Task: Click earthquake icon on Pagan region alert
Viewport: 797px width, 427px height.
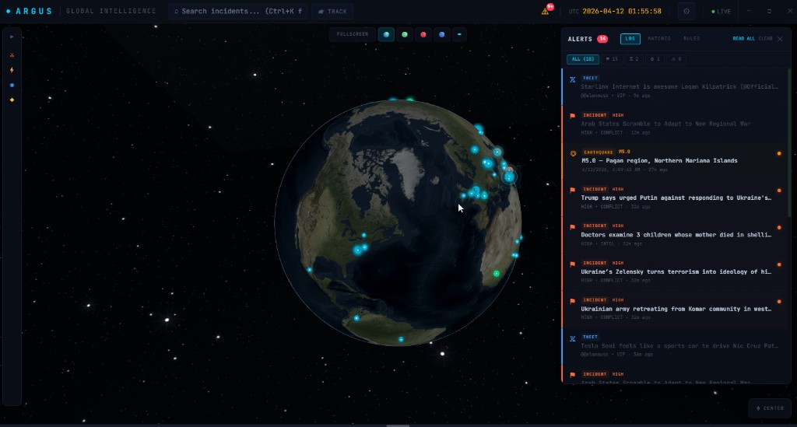Action: [573, 153]
